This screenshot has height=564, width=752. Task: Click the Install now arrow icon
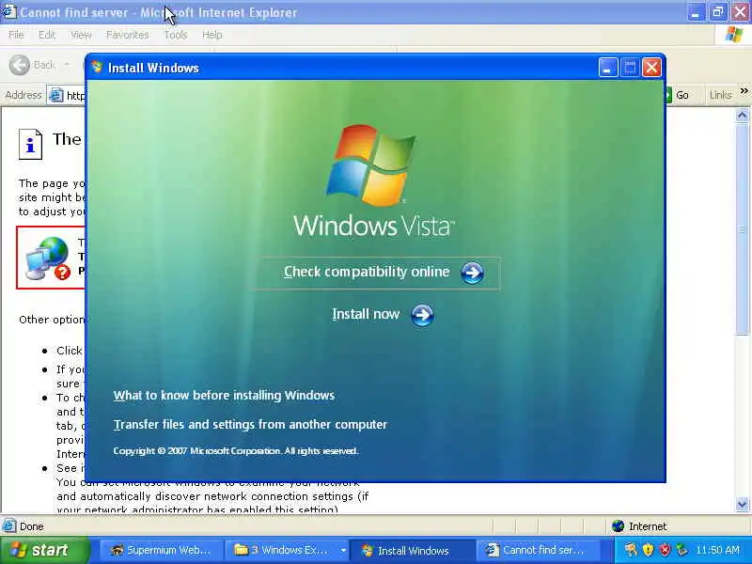422,315
